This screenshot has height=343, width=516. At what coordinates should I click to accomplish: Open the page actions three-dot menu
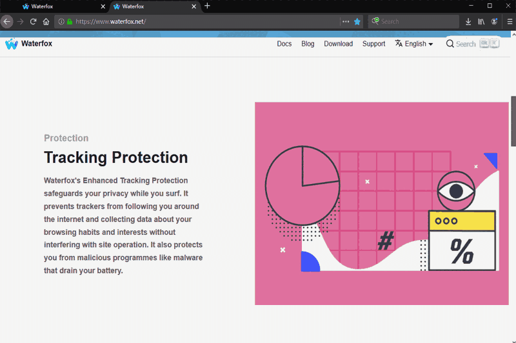[x=346, y=21]
